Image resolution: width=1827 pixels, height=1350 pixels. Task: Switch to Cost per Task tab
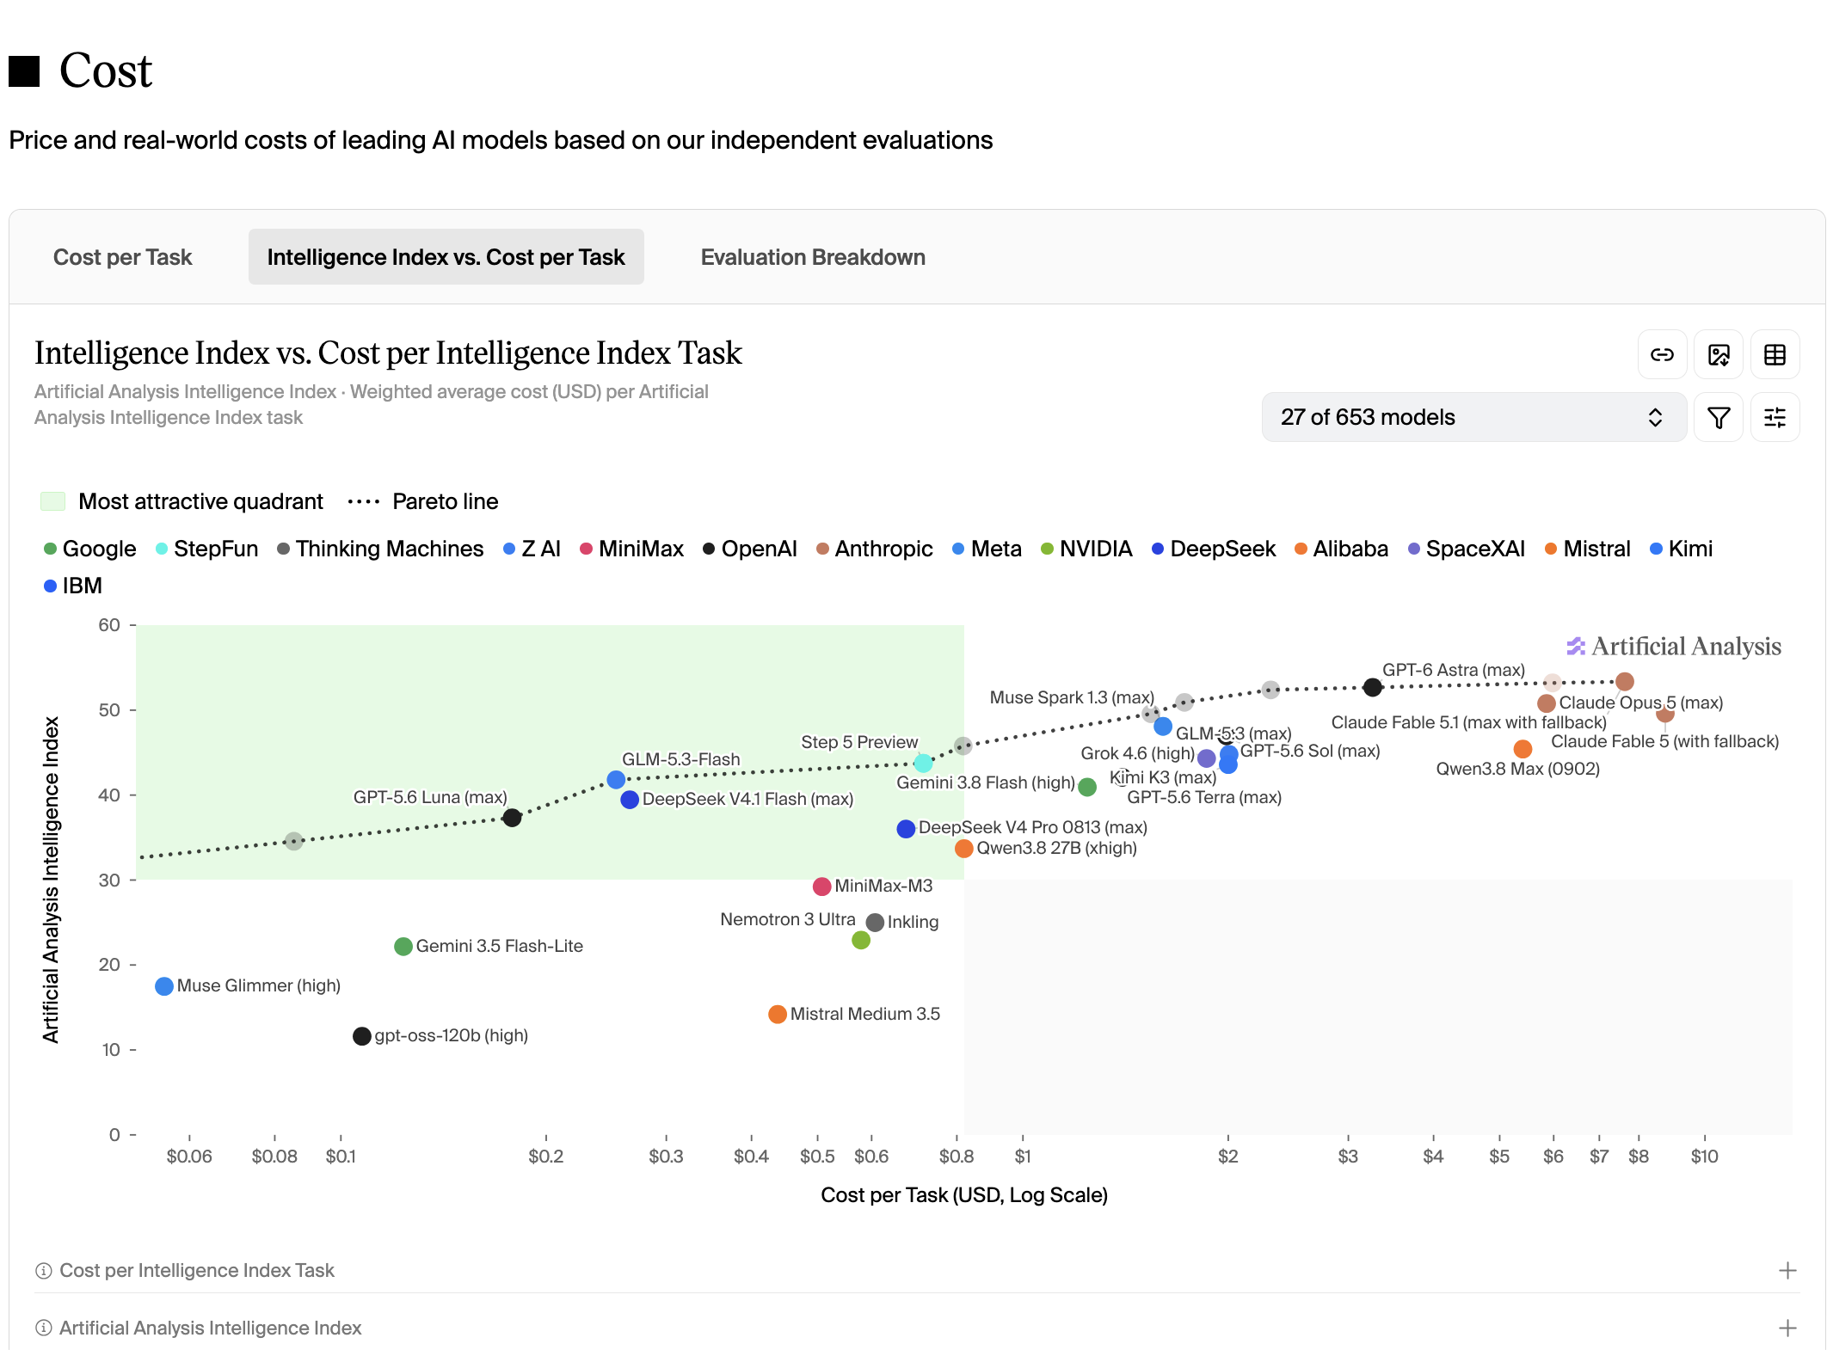pos(122,257)
